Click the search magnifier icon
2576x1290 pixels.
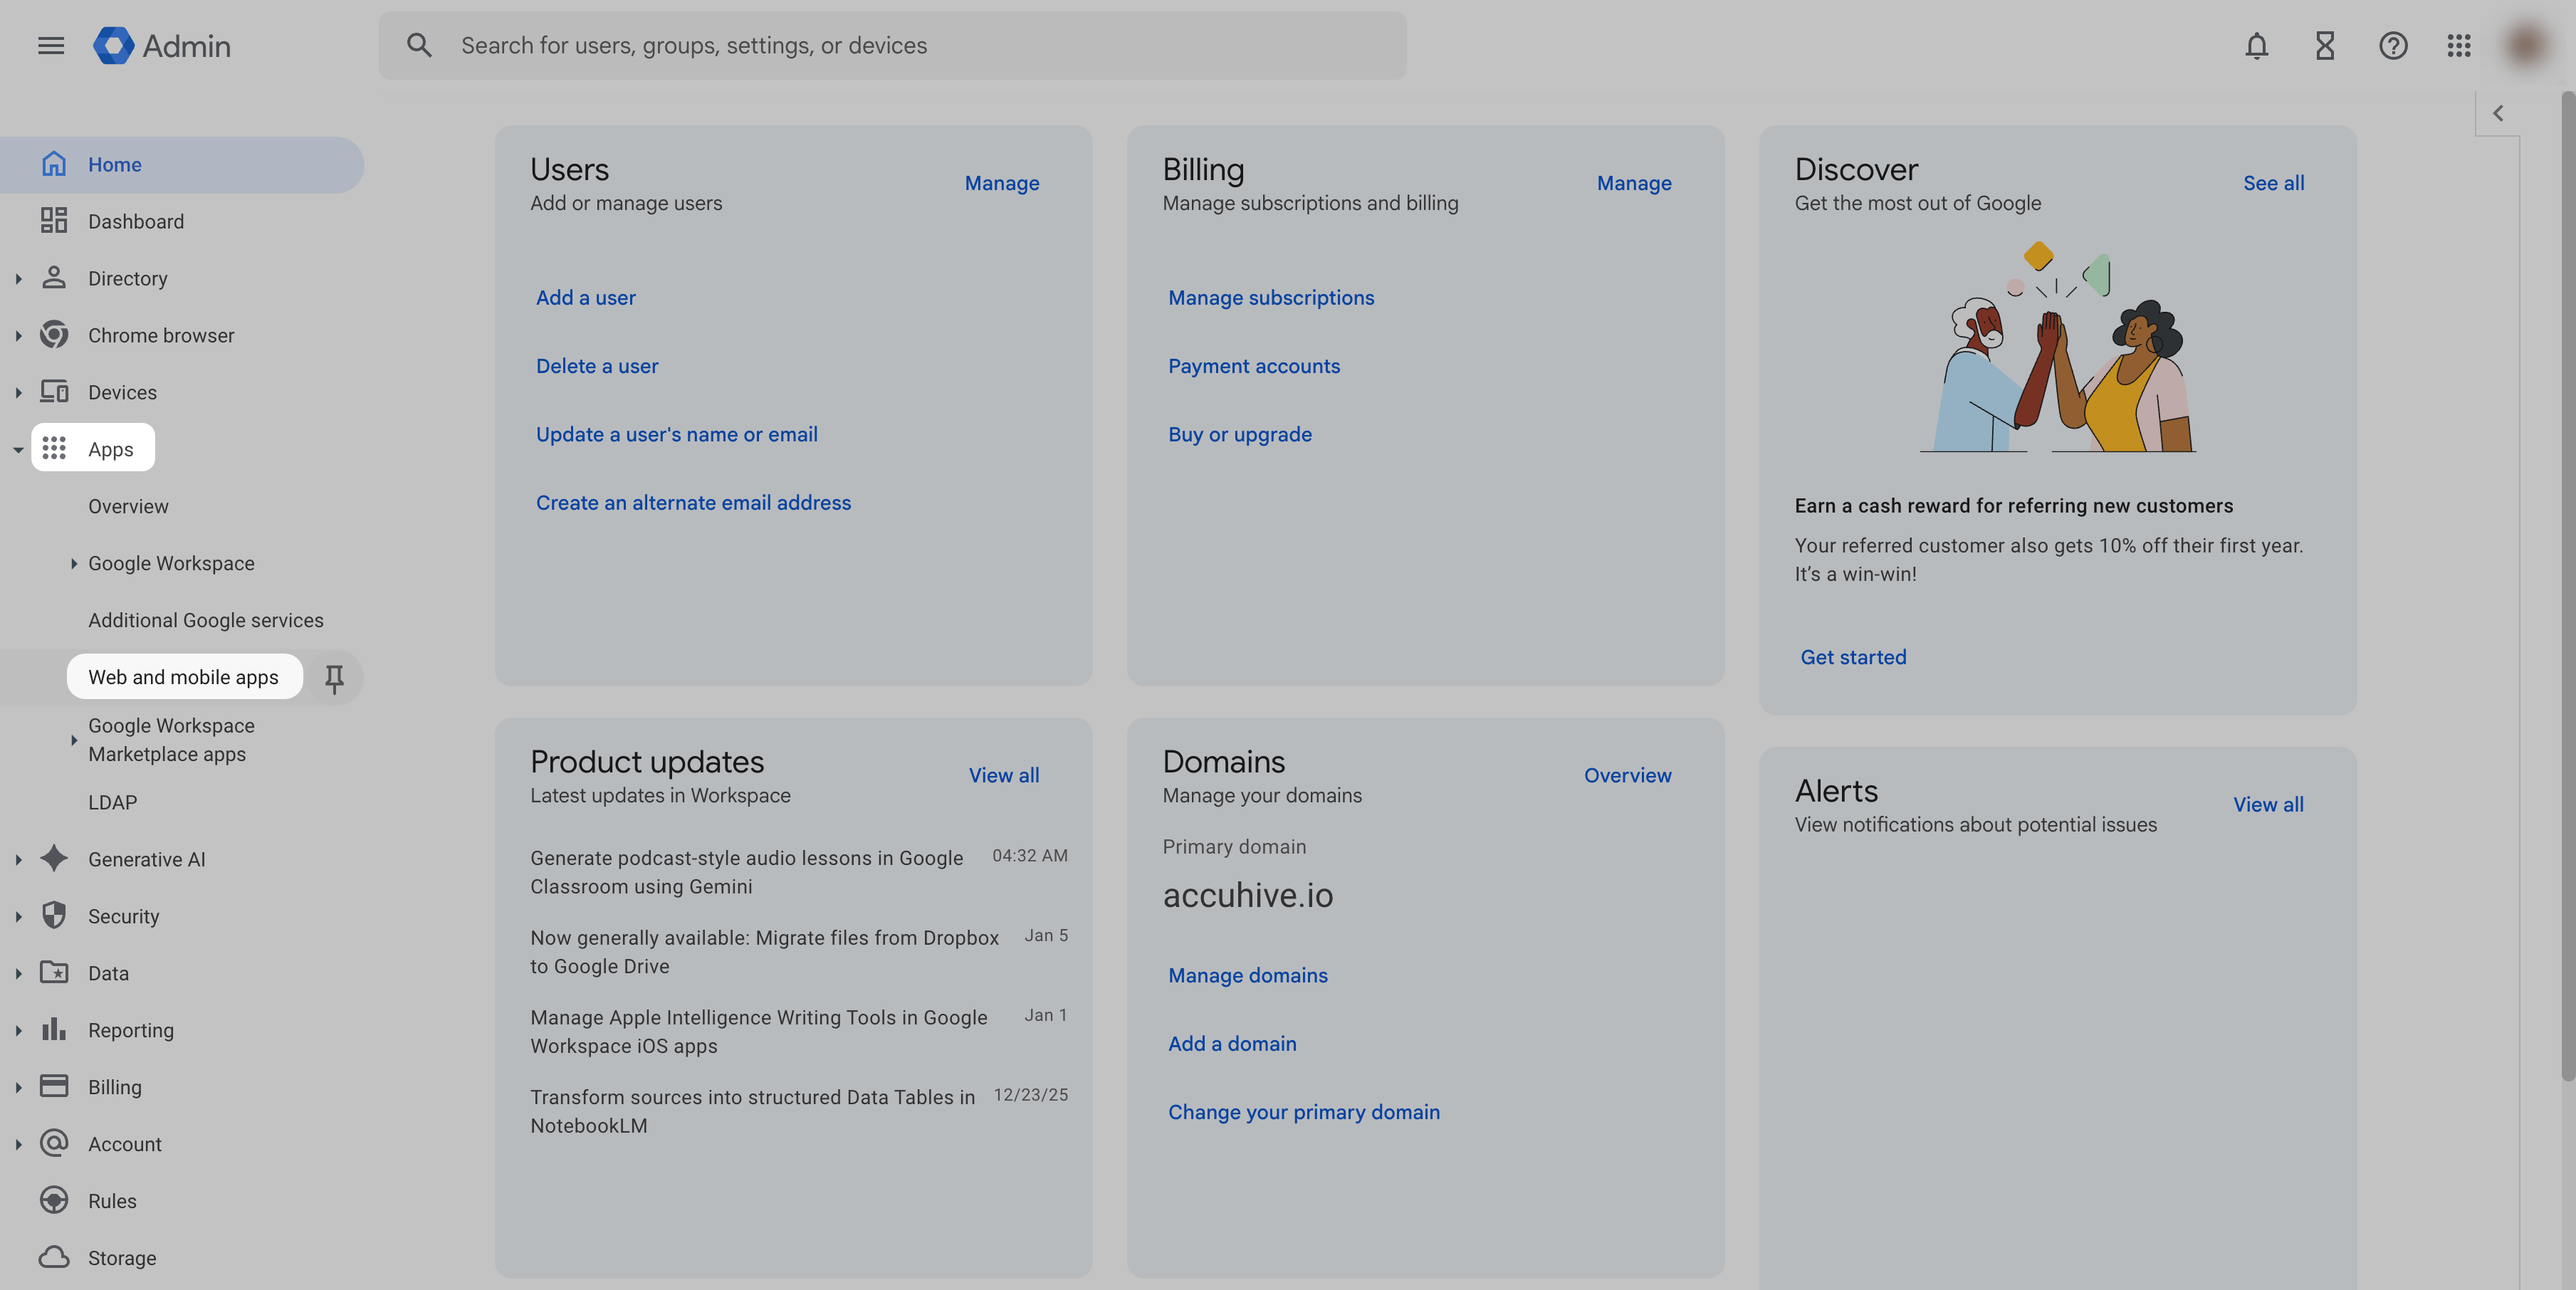point(419,46)
